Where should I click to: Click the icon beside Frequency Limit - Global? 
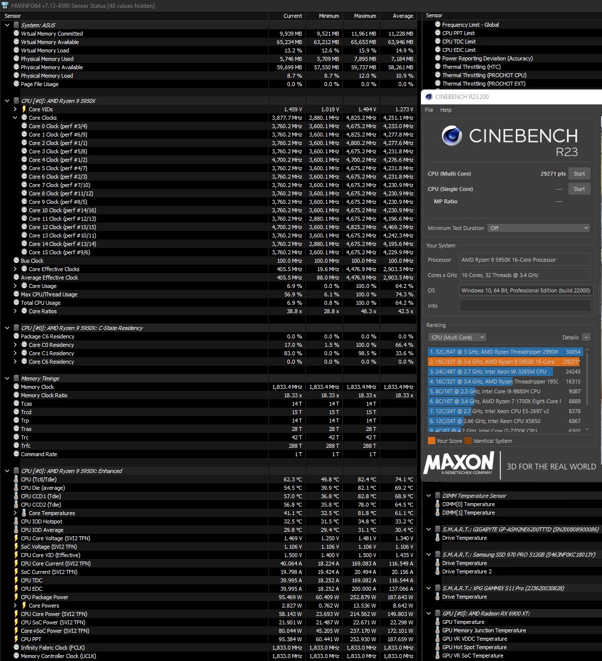click(x=438, y=24)
